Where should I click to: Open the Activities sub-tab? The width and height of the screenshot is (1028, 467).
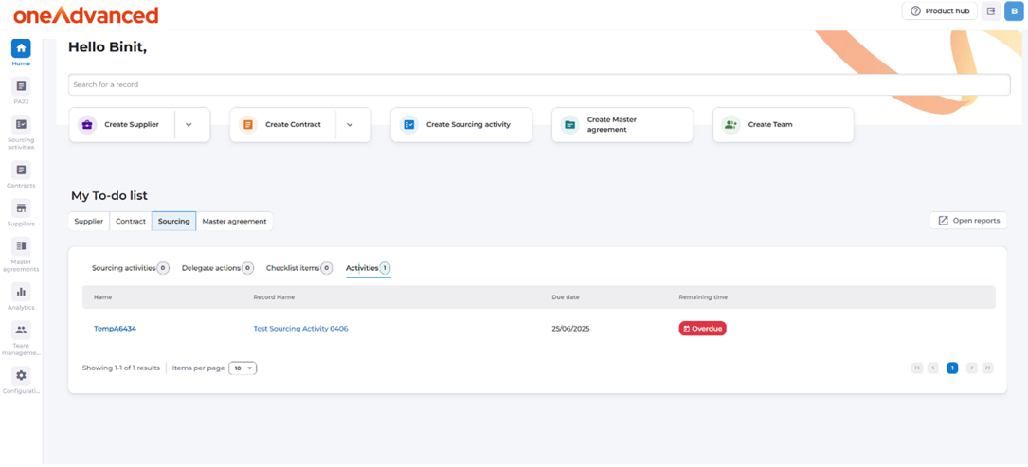pos(368,268)
